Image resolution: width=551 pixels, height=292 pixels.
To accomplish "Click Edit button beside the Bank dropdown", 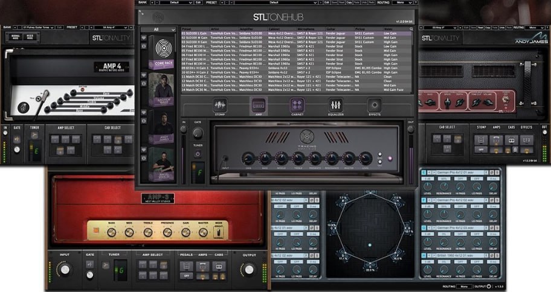I will coord(197,2).
